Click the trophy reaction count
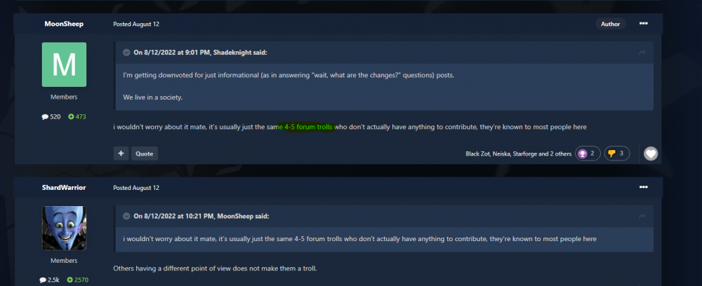Screen dimensions: 702x286 click(x=588, y=154)
